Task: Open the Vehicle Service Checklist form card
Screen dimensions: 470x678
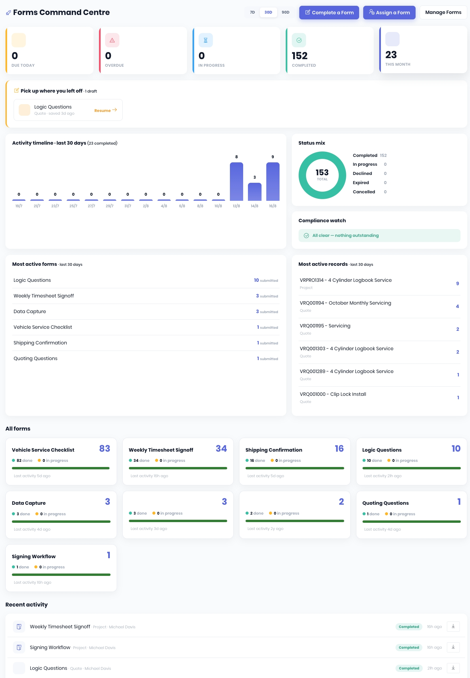Action: click(61, 462)
